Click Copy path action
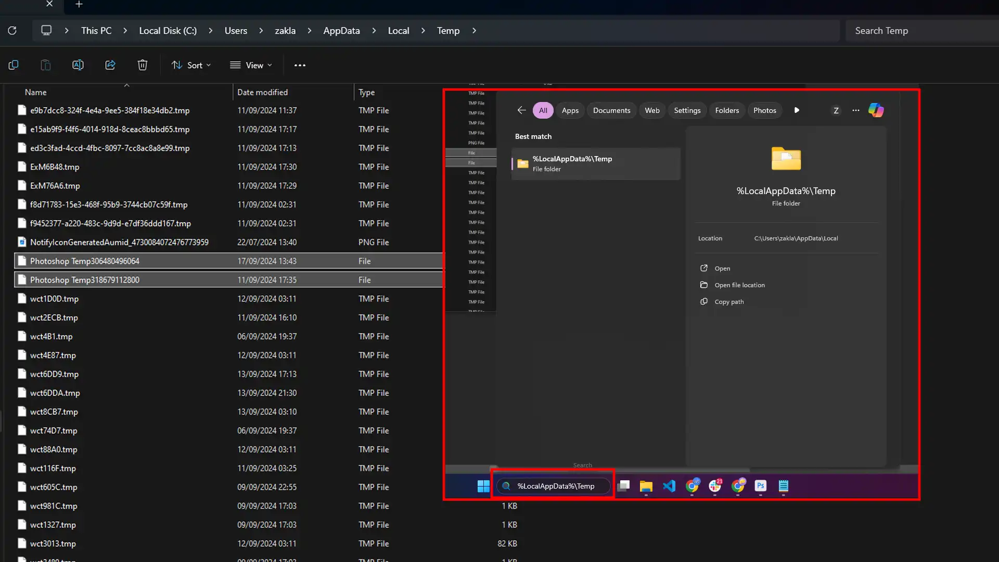Viewport: 999px width, 562px height. [x=729, y=302]
